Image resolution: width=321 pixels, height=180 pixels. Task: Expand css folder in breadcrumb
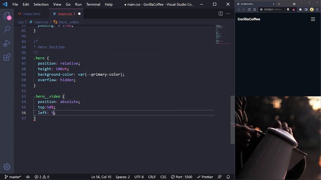[21, 22]
